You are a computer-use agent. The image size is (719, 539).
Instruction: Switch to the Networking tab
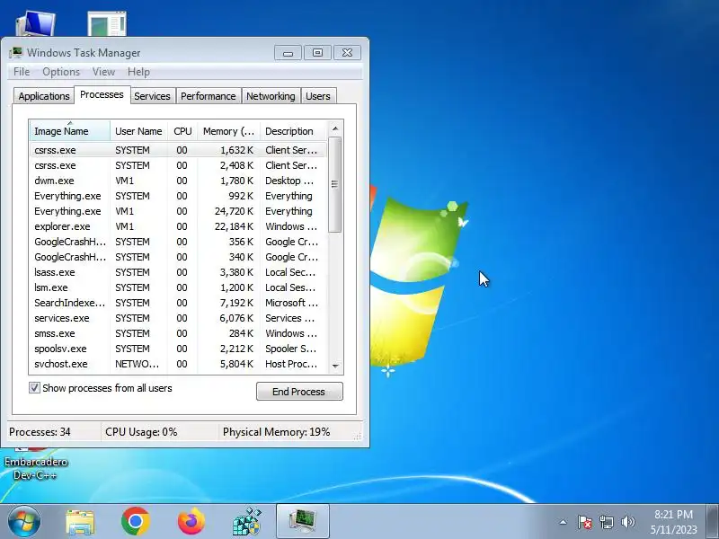click(x=271, y=96)
